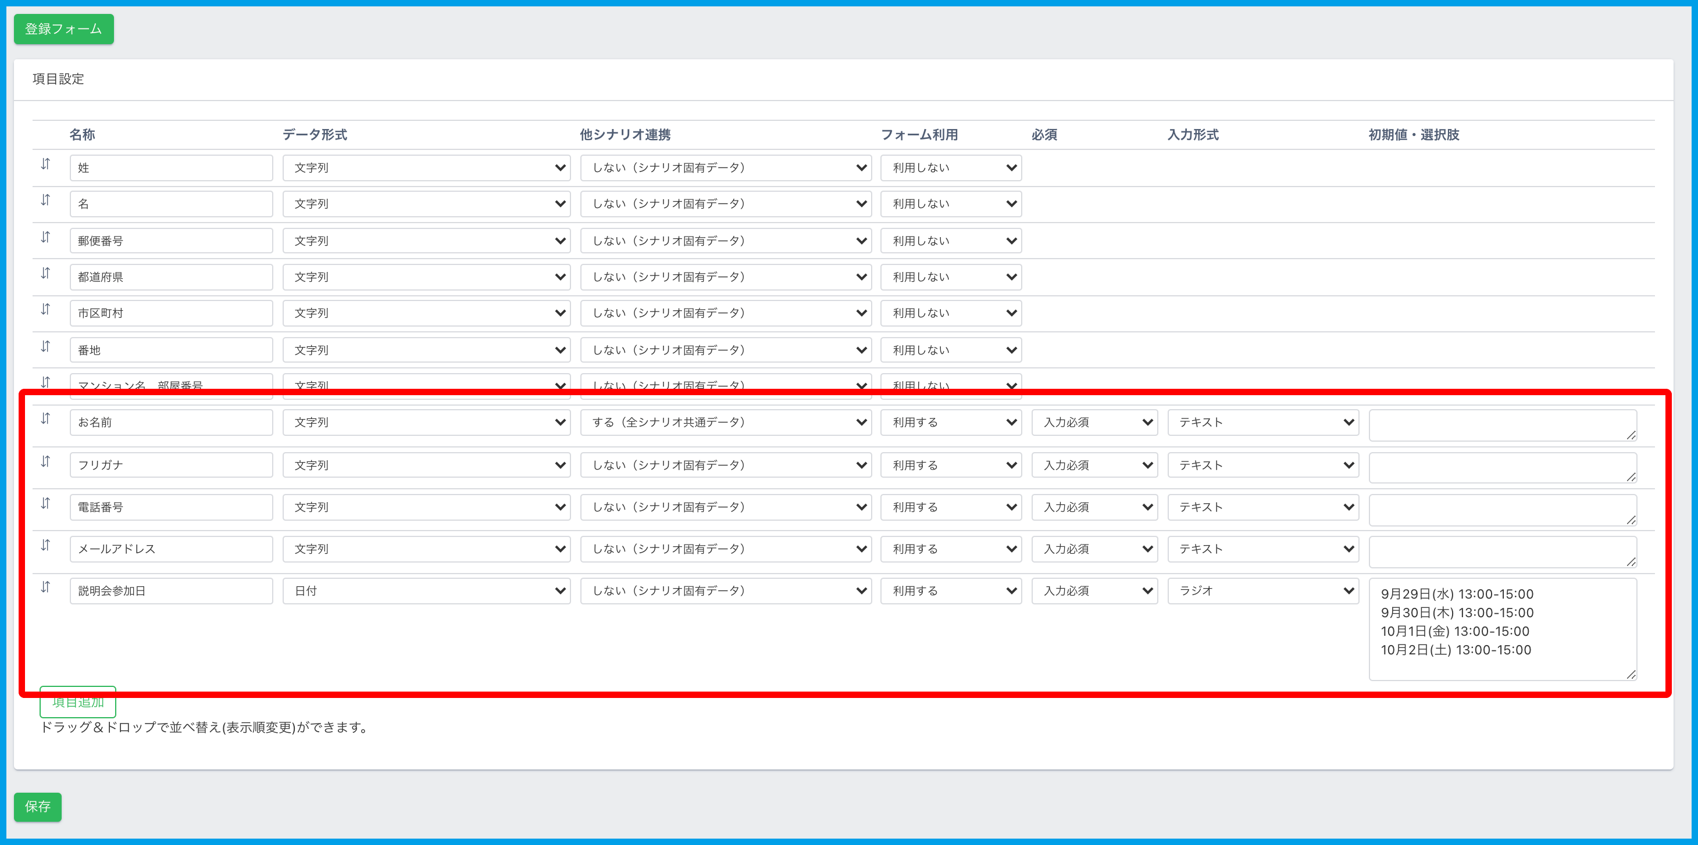The height and width of the screenshot is (845, 1698).
Task: Click the 登録フォーム button at top
Action: coord(63,29)
